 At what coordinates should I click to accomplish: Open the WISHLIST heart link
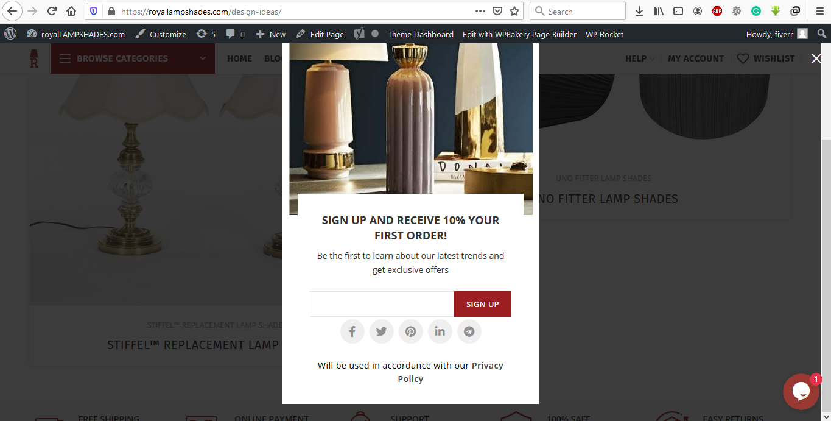click(766, 58)
